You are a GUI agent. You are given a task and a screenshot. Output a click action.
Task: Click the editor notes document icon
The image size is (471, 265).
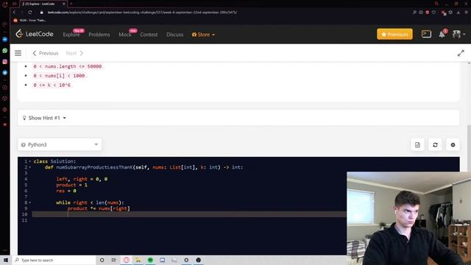[417, 145]
